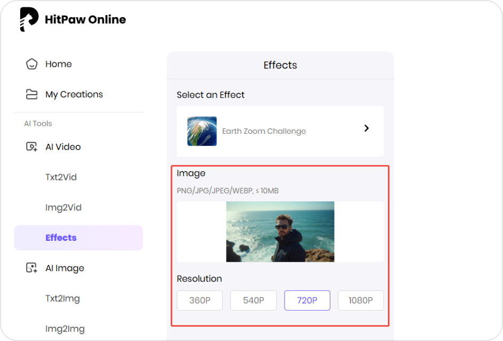
Task: Open the Select an Effect chooser
Action: [280, 130]
